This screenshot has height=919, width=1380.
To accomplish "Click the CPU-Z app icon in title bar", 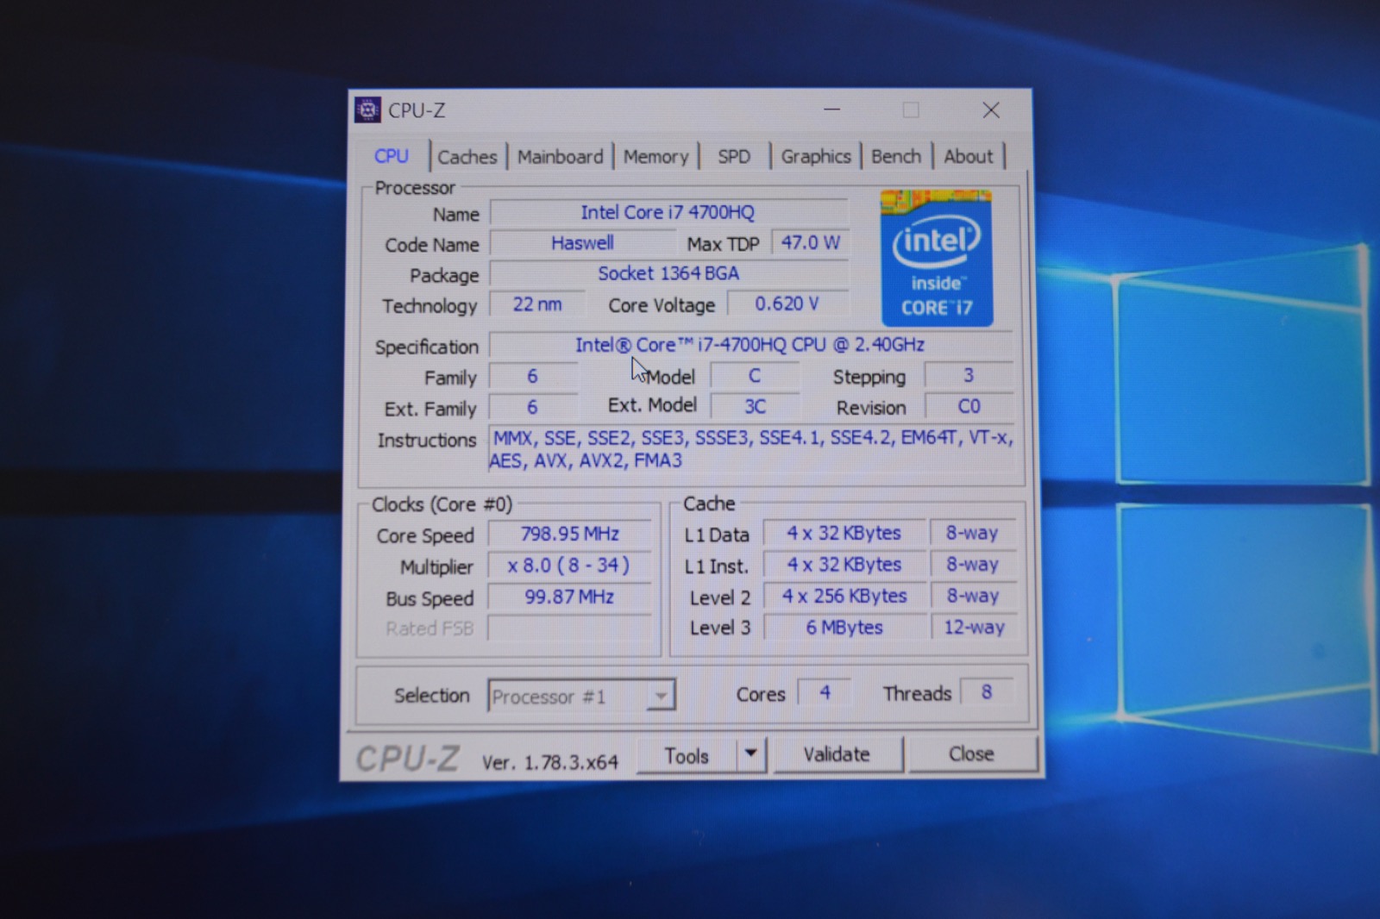I will [x=367, y=109].
